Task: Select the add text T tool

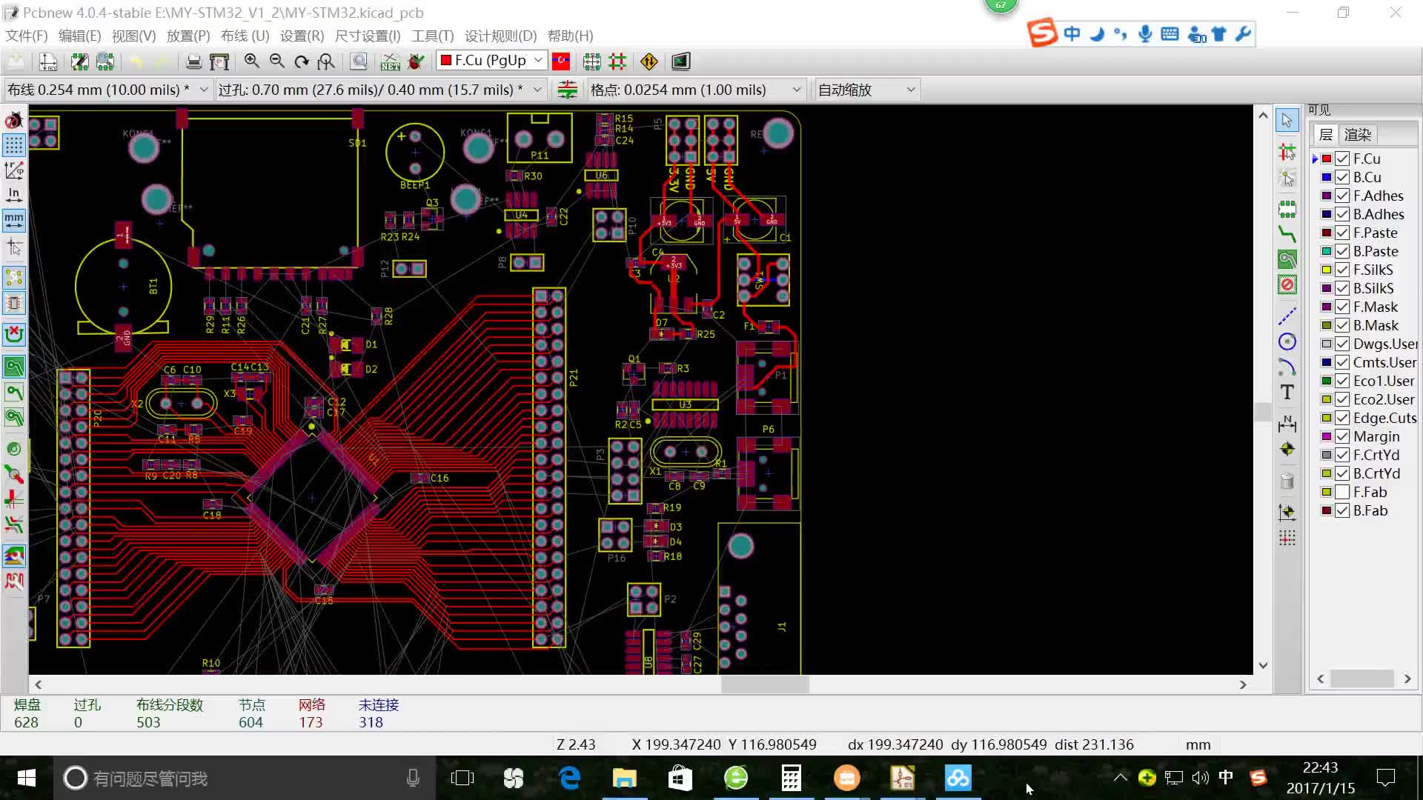Action: pos(1287,392)
